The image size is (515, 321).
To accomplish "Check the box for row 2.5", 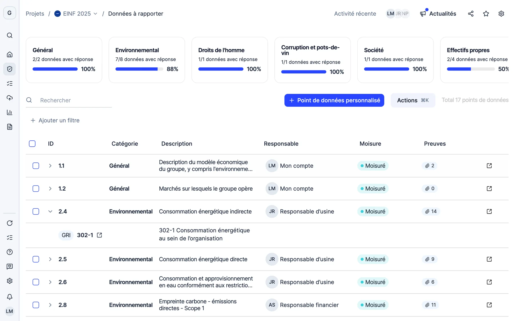I will [x=36, y=259].
